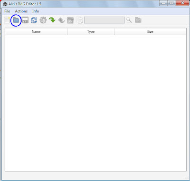The height and width of the screenshot is (181, 190).
Task: Sort list by Type column header
Action: click(x=91, y=31)
